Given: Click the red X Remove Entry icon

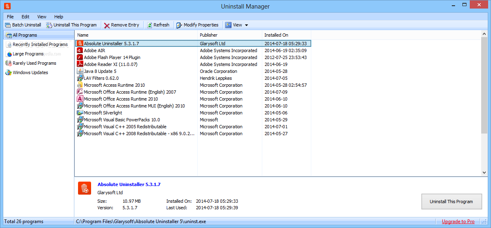Looking at the screenshot, I should coord(107,25).
